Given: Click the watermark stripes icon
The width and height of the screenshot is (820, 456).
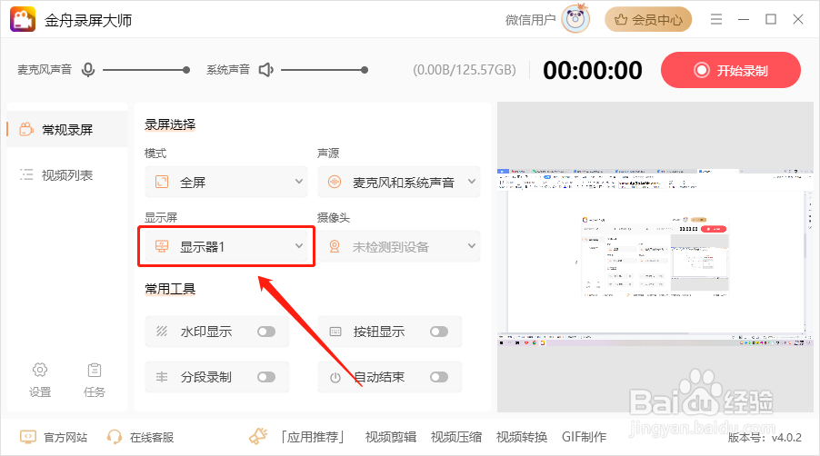Looking at the screenshot, I should (x=162, y=332).
